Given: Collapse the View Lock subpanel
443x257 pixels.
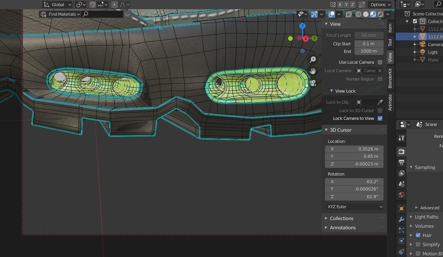Looking at the screenshot, I should [x=332, y=91].
